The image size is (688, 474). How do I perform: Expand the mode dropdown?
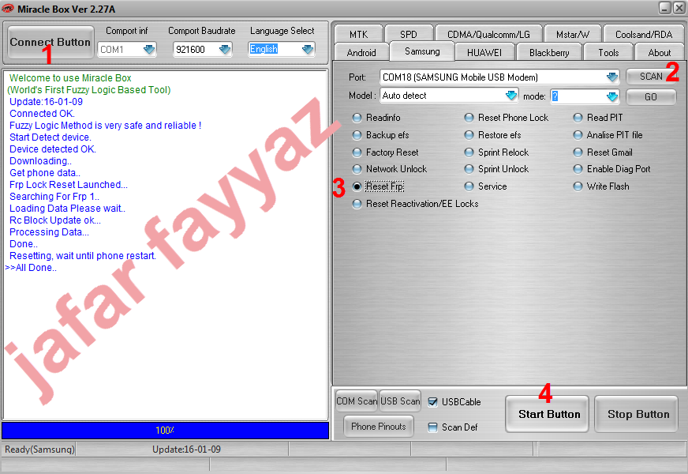click(x=611, y=96)
